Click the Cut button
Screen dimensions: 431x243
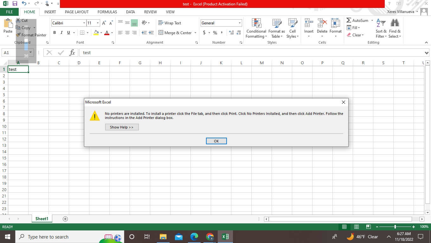[22, 21]
